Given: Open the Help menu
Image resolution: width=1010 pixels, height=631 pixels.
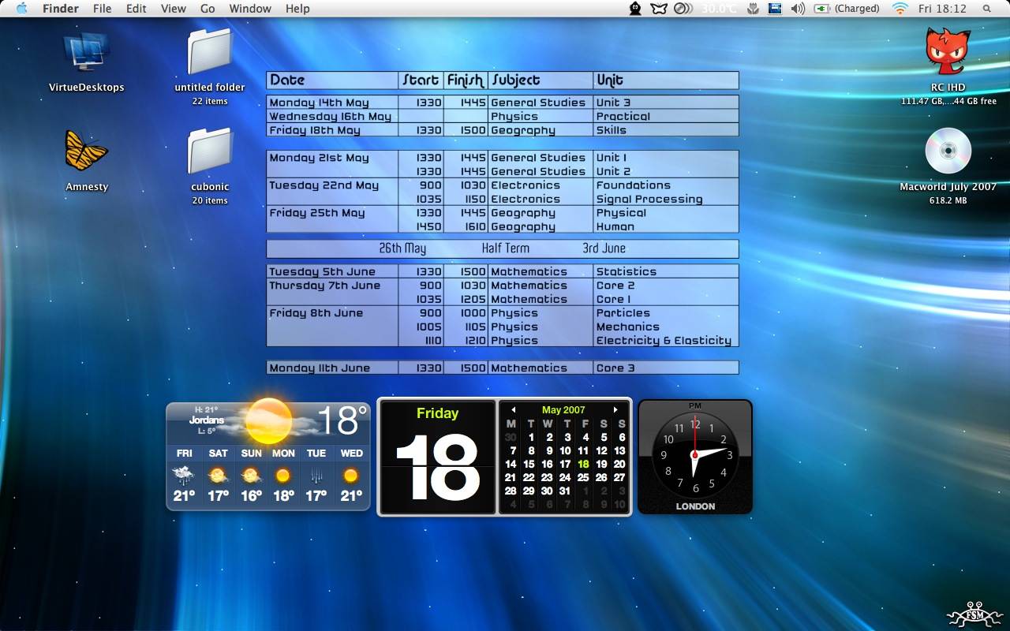Looking at the screenshot, I should point(297,9).
